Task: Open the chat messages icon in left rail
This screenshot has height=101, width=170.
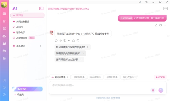Action: pyautogui.click(x=4, y=14)
